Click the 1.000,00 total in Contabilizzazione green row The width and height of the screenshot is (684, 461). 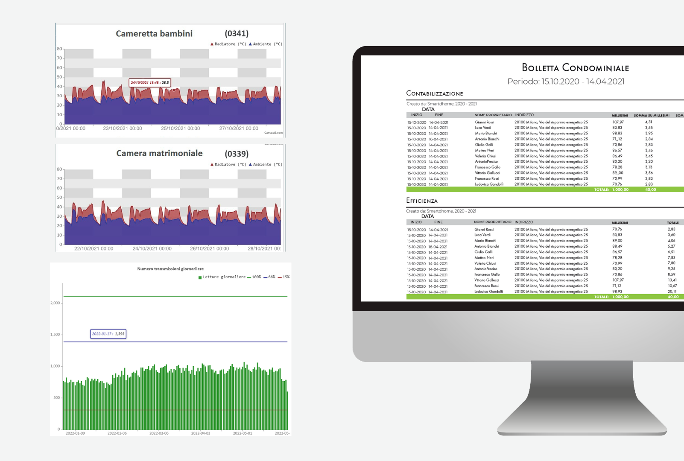[620, 190]
